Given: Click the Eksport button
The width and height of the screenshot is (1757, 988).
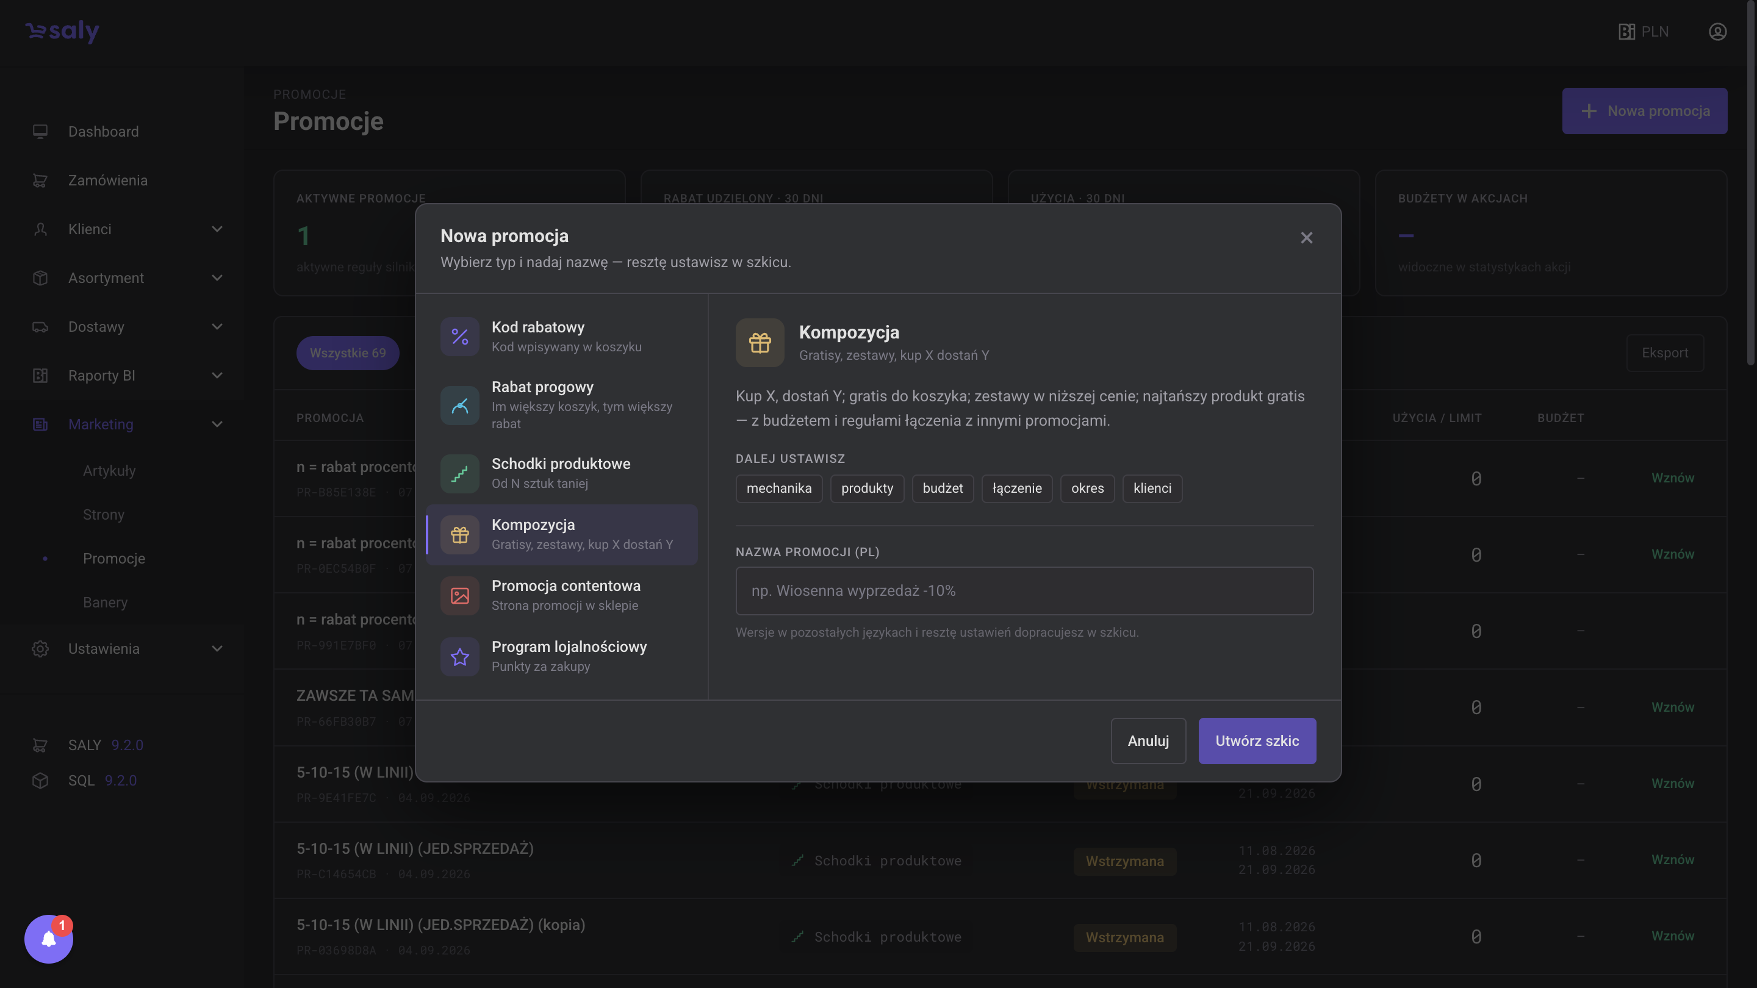Looking at the screenshot, I should tap(1665, 353).
